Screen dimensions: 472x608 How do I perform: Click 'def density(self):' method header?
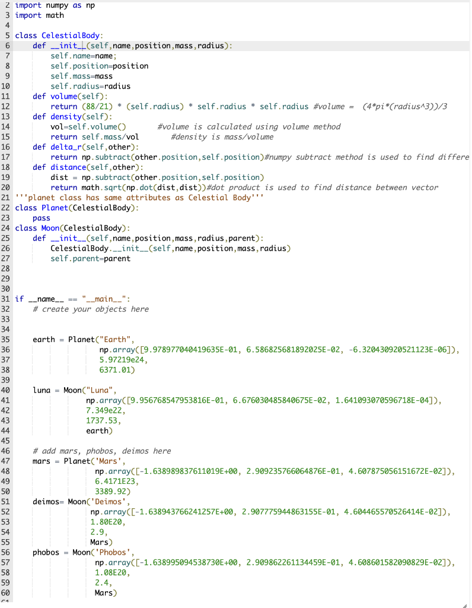coord(72,117)
